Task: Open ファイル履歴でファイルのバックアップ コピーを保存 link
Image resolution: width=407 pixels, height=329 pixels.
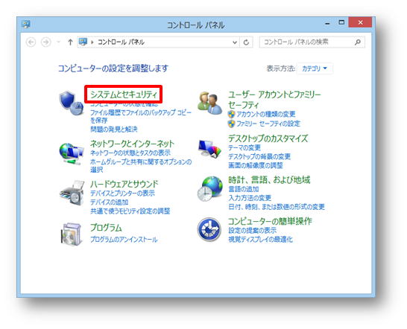Action: (x=140, y=116)
